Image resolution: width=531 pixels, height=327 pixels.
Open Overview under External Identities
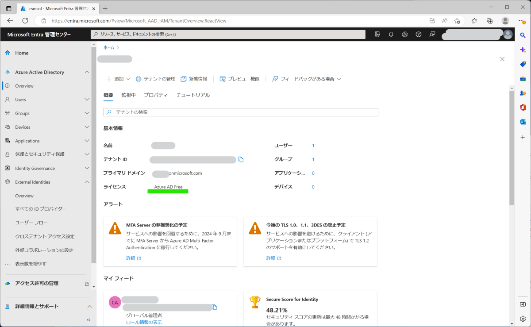pos(24,196)
